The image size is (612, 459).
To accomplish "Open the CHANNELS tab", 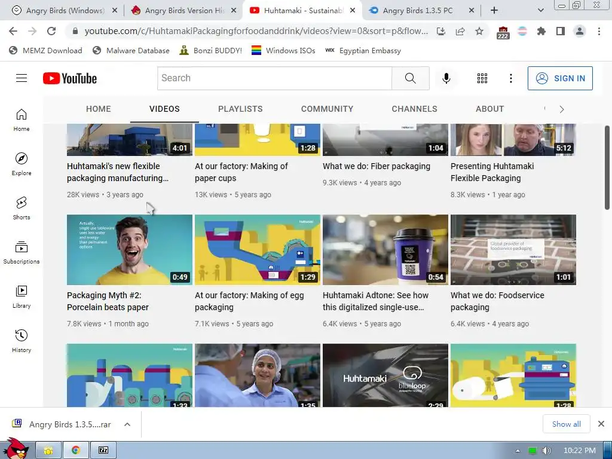I will [415, 109].
